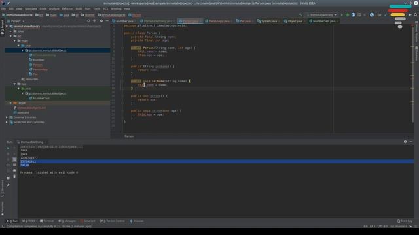Hide the Run panel with minimize dash

pyautogui.click(x=410, y=142)
